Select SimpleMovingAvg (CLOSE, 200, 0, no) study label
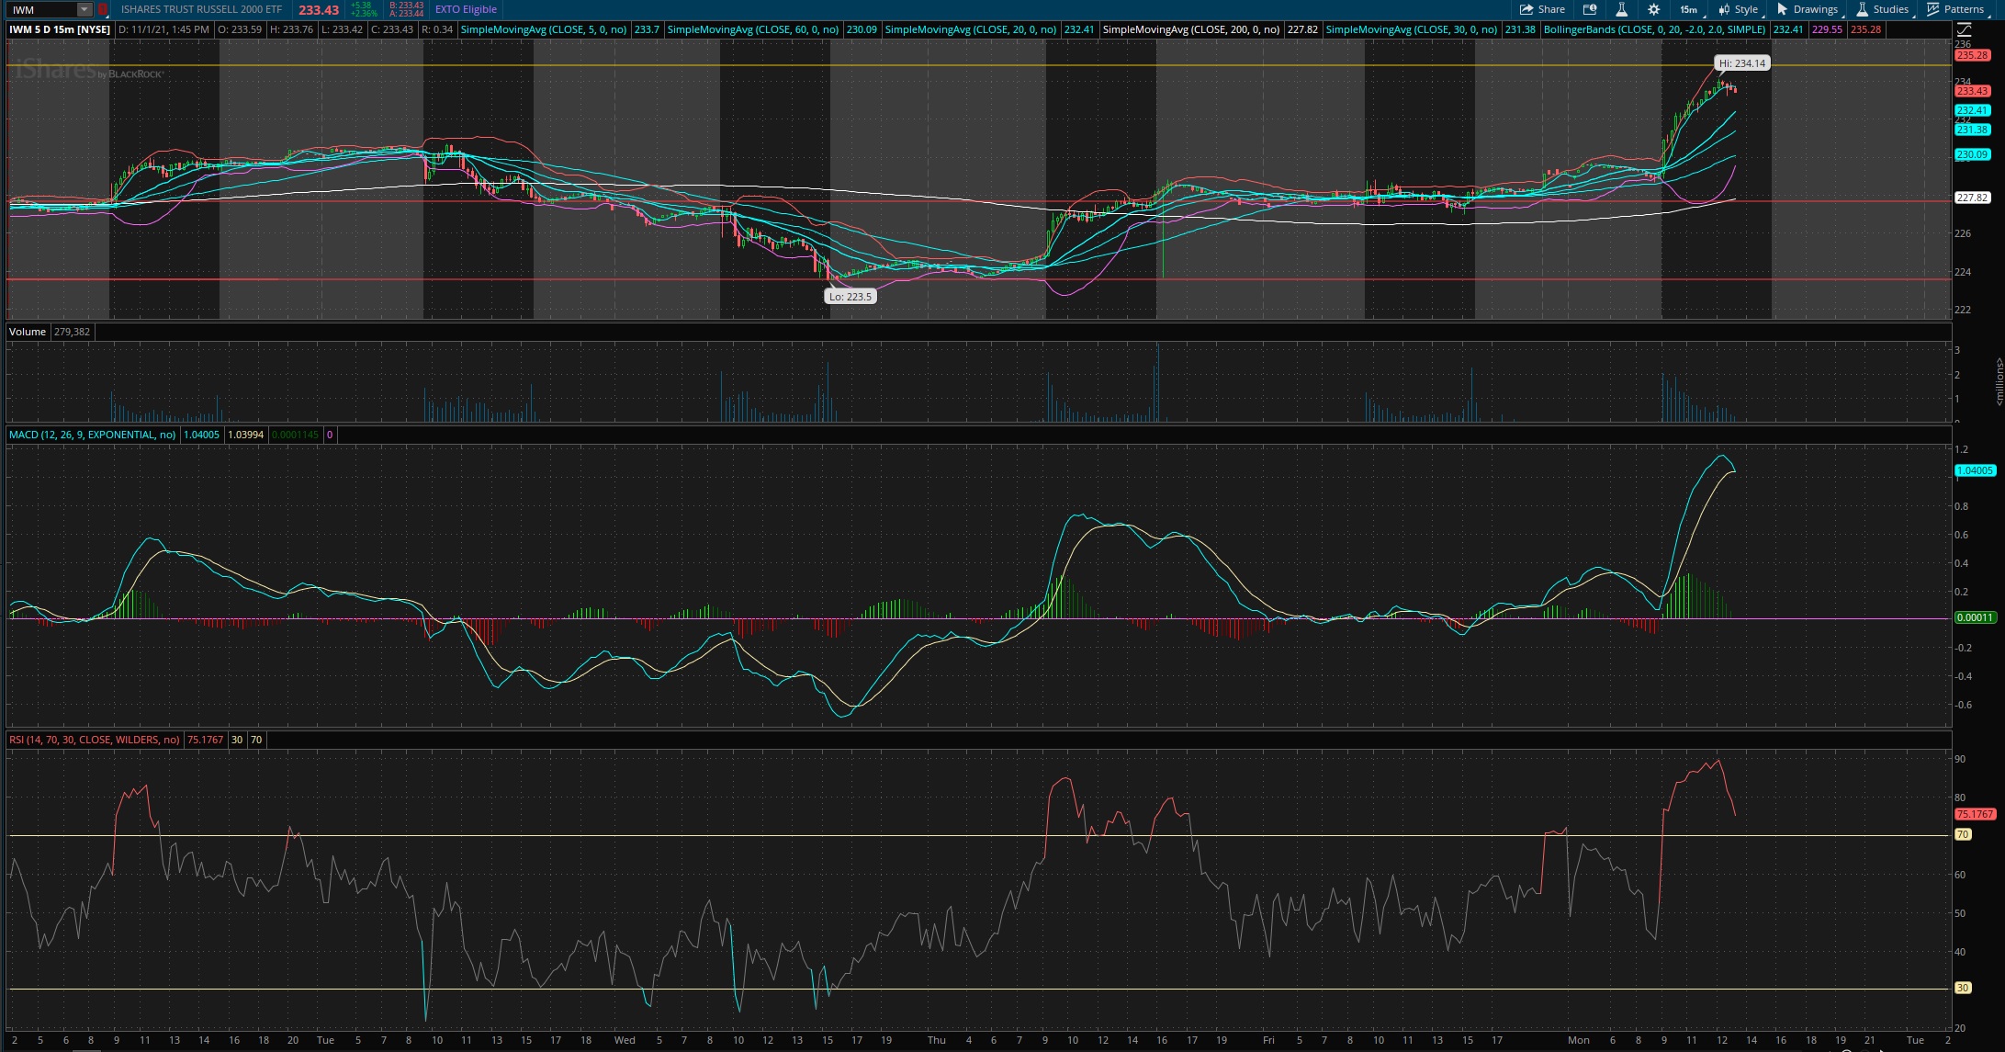Viewport: 2005px width, 1052px height. tap(1190, 29)
